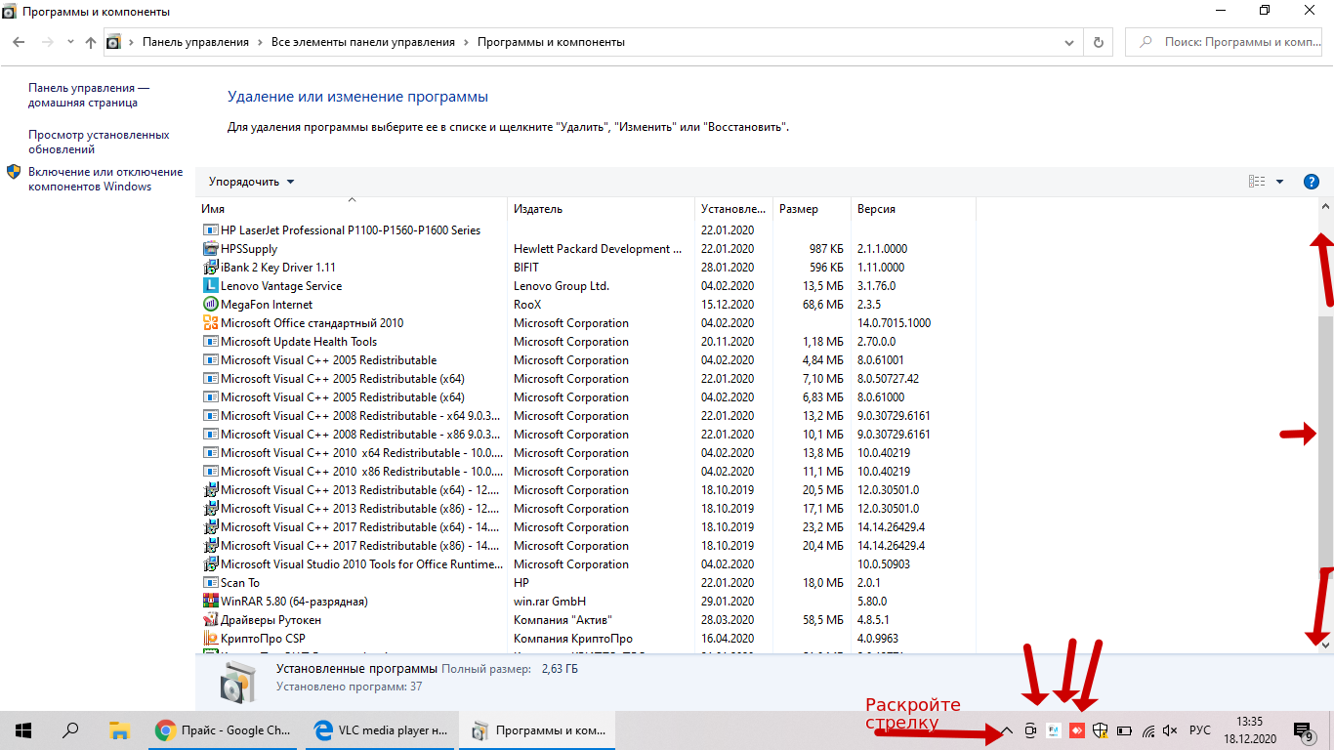Expand the address bar history dropdown
The image size is (1334, 750).
click(1069, 42)
